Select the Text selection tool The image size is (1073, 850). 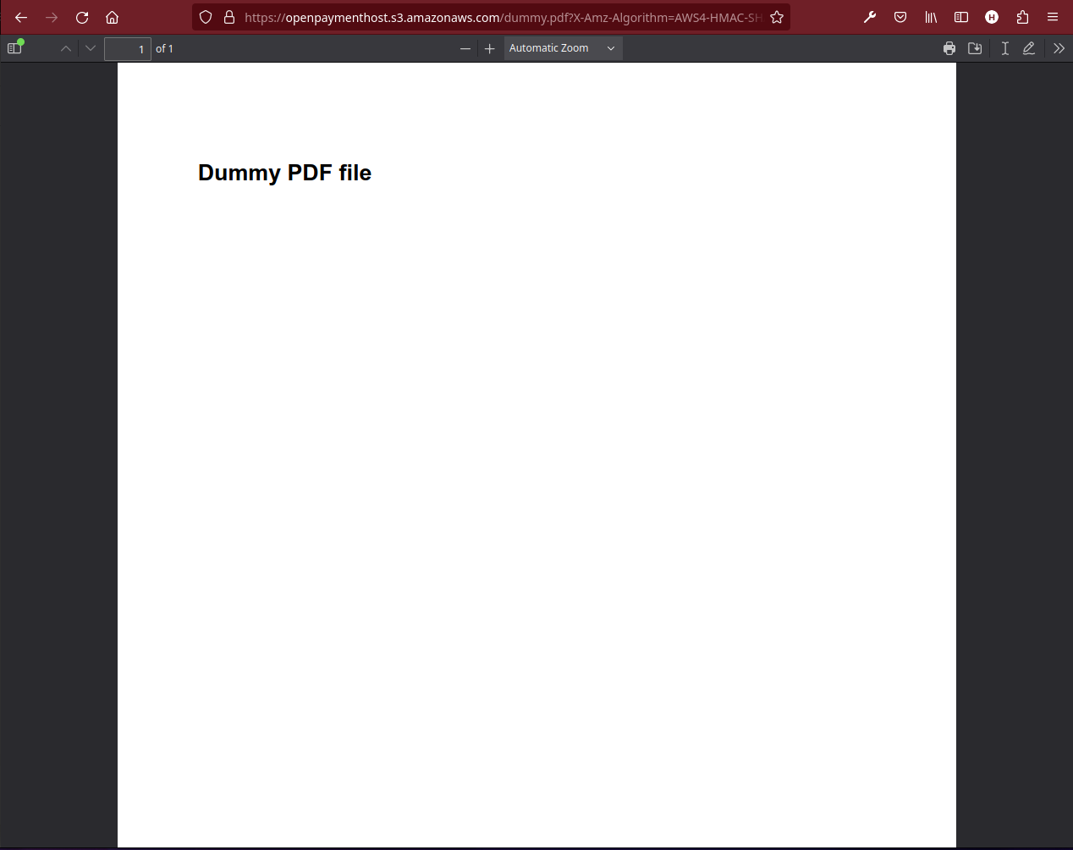1004,48
